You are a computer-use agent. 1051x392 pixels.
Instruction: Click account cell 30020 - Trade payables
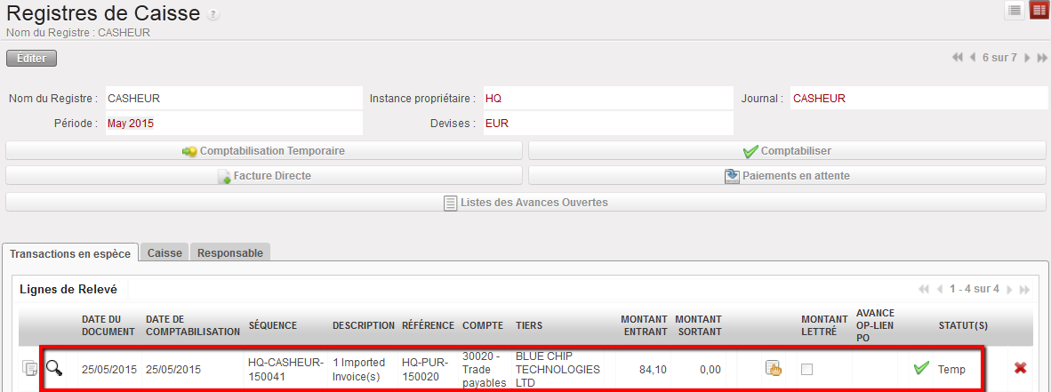[x=484, y=369]
